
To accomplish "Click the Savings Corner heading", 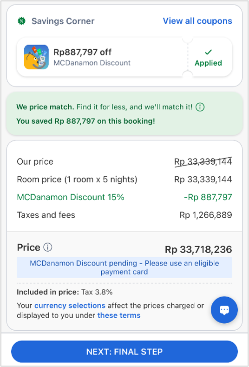I will click(x=63, y=21).
